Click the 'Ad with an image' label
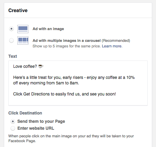Image resolution: width=156 pixels, height=147 pixels. click(x=48, y=29)
